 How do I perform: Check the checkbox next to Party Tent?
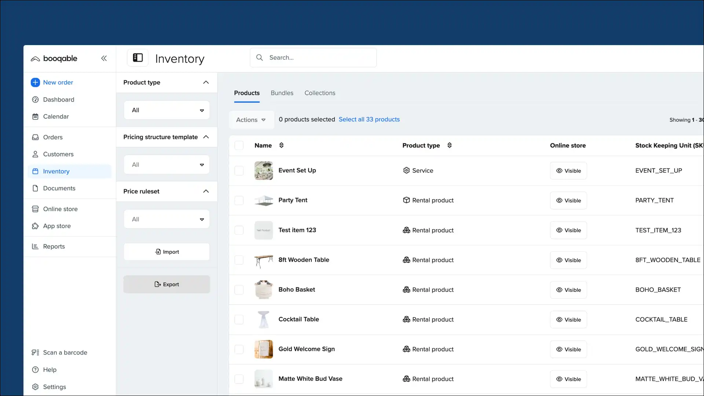(x=239, y=200)
